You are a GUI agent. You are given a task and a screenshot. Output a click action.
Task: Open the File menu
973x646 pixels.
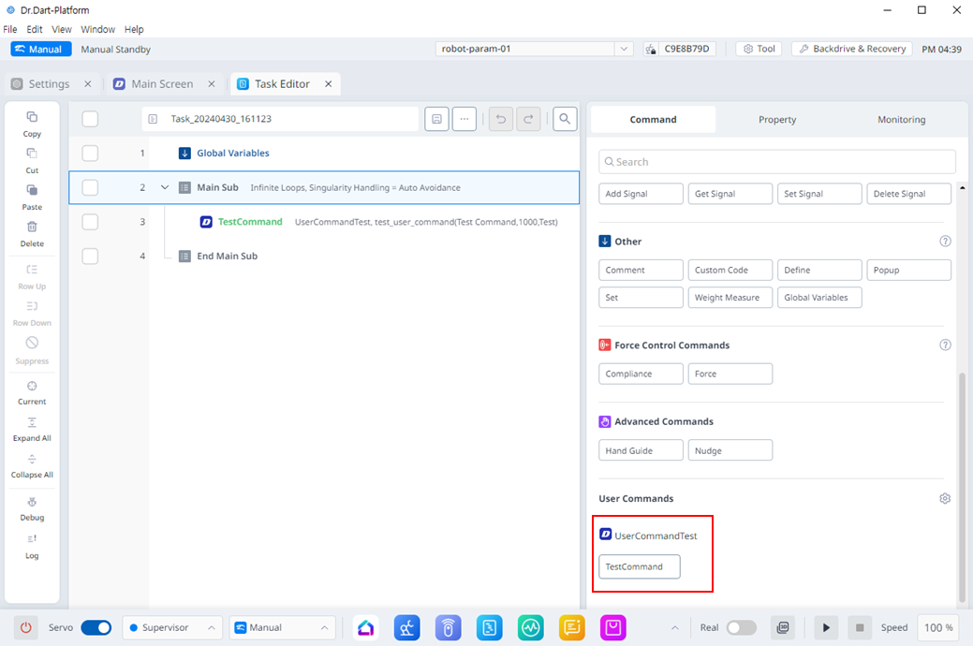[x=10, y=29]
